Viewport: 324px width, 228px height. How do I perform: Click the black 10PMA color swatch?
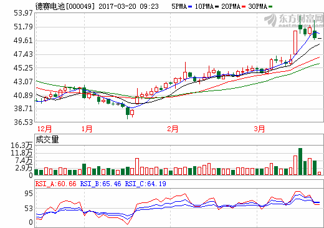[x=217, y=7]
